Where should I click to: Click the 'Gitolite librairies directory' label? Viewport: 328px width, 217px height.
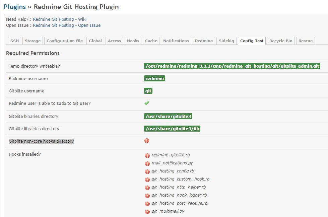tap(34, 129)
